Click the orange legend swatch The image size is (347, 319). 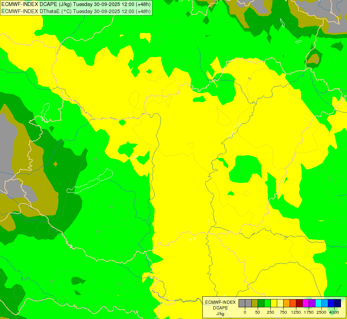coord(287,303)
